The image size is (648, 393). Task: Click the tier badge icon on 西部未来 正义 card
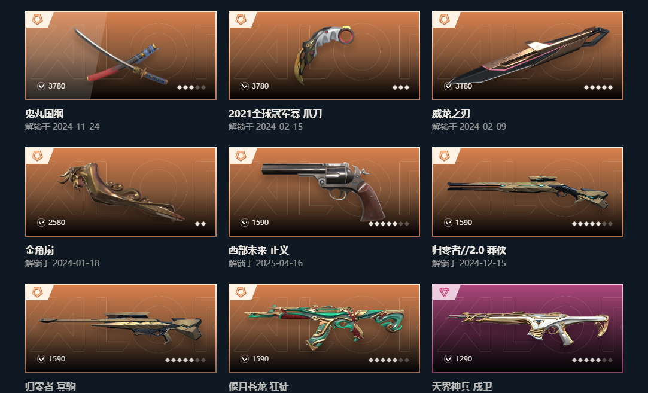pos(241,156)
